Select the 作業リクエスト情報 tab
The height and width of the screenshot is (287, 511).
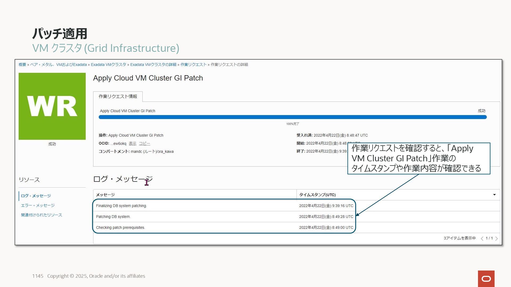point(118,96)
